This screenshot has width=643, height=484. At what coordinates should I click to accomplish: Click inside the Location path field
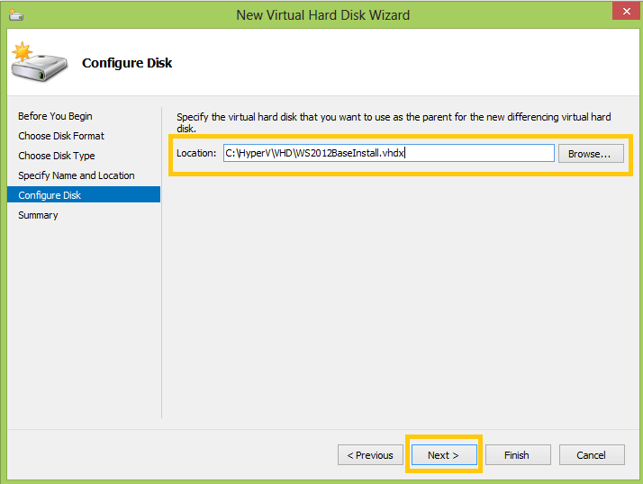click(389, 153)
